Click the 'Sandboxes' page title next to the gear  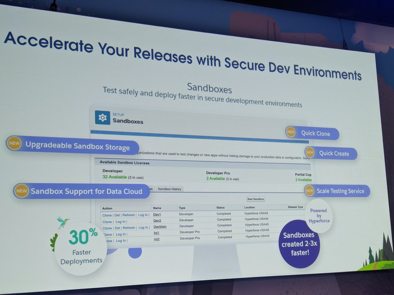(128, 121)
